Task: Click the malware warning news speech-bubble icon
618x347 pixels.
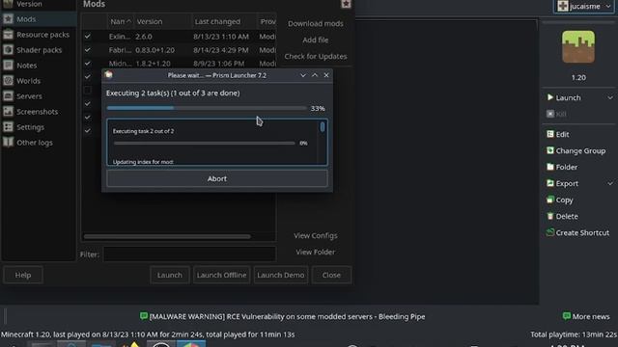Action: pos(144,316)
